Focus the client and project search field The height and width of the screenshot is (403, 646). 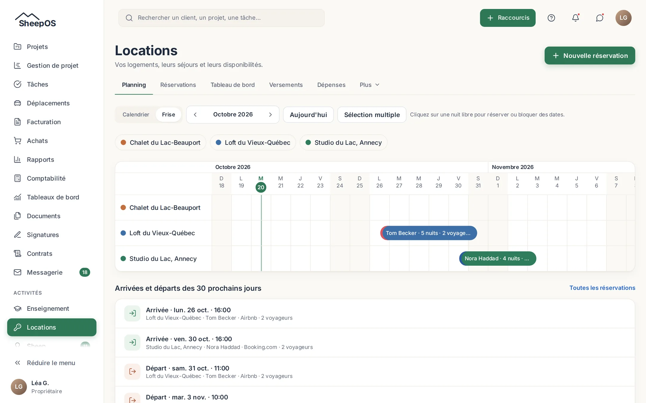[222, 18]
